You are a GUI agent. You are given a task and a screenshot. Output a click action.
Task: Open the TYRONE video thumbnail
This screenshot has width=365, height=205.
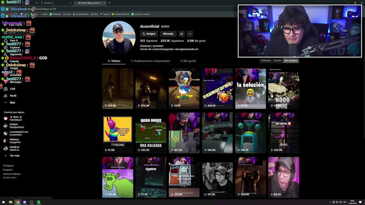[117, 133]
